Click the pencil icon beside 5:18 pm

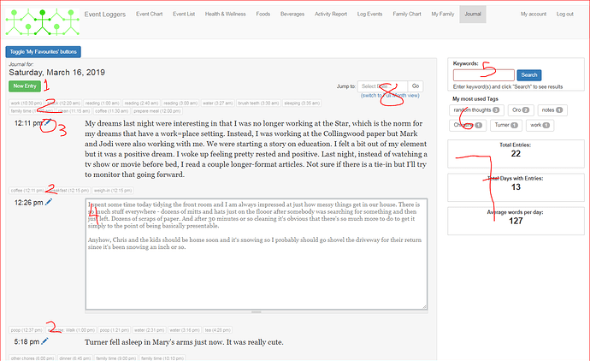point(44,341)
